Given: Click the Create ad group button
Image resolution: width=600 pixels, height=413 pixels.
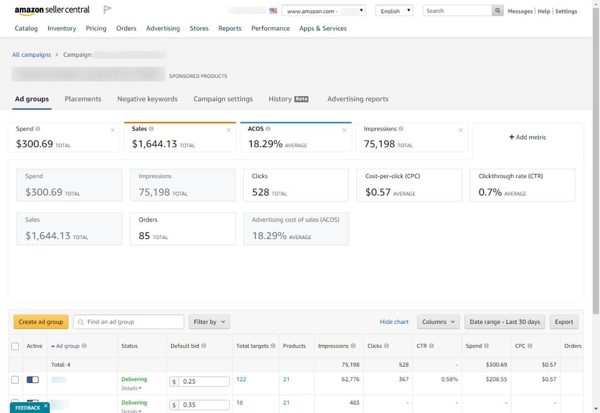Looking at the screenshot, I should coord(41,322).
